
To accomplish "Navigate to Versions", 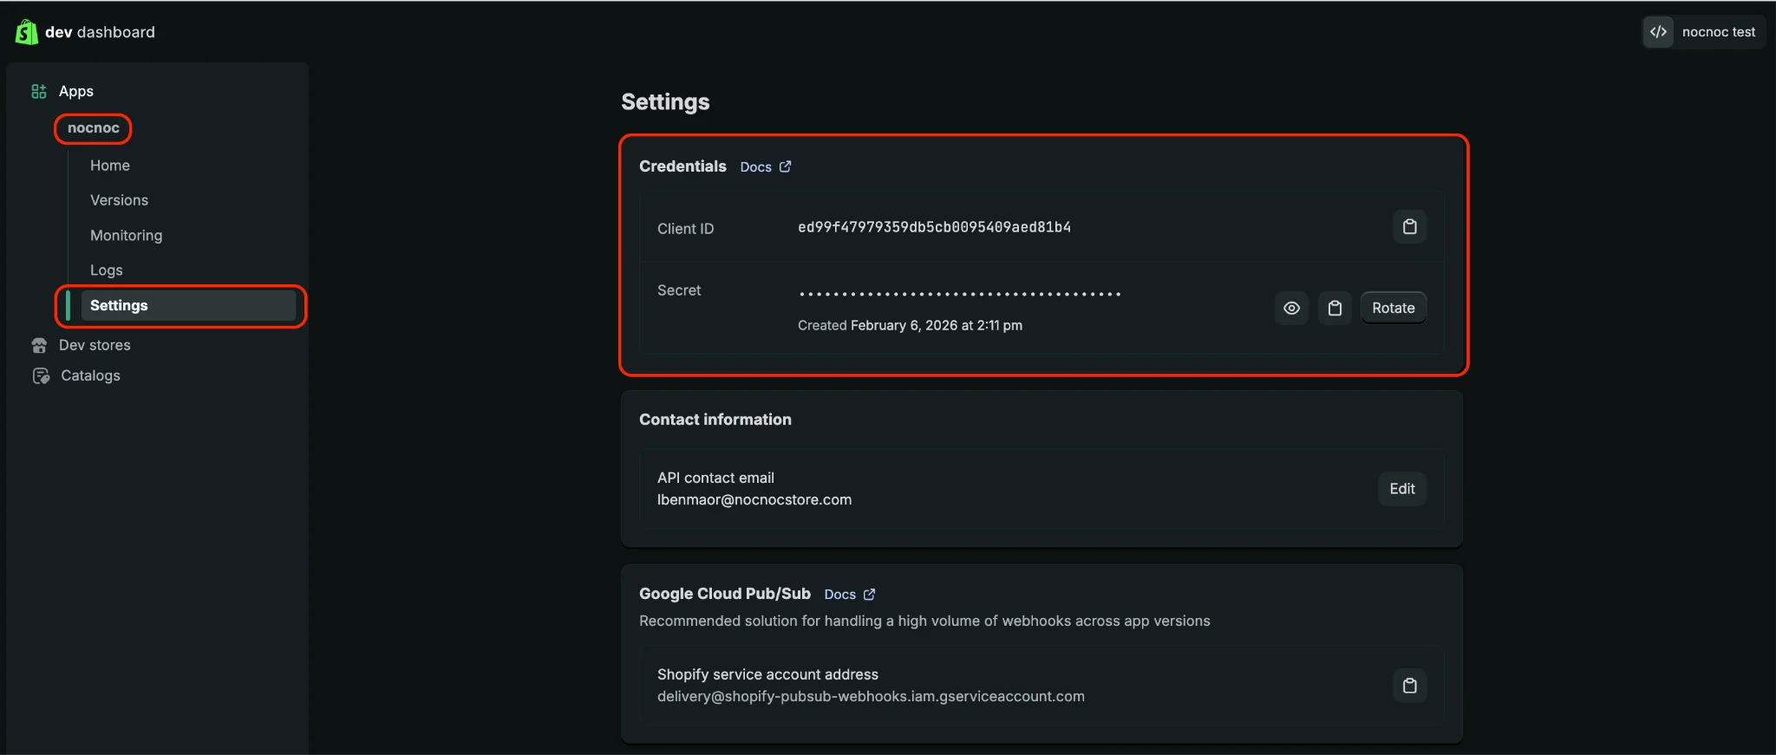I will tap(119, 200).
